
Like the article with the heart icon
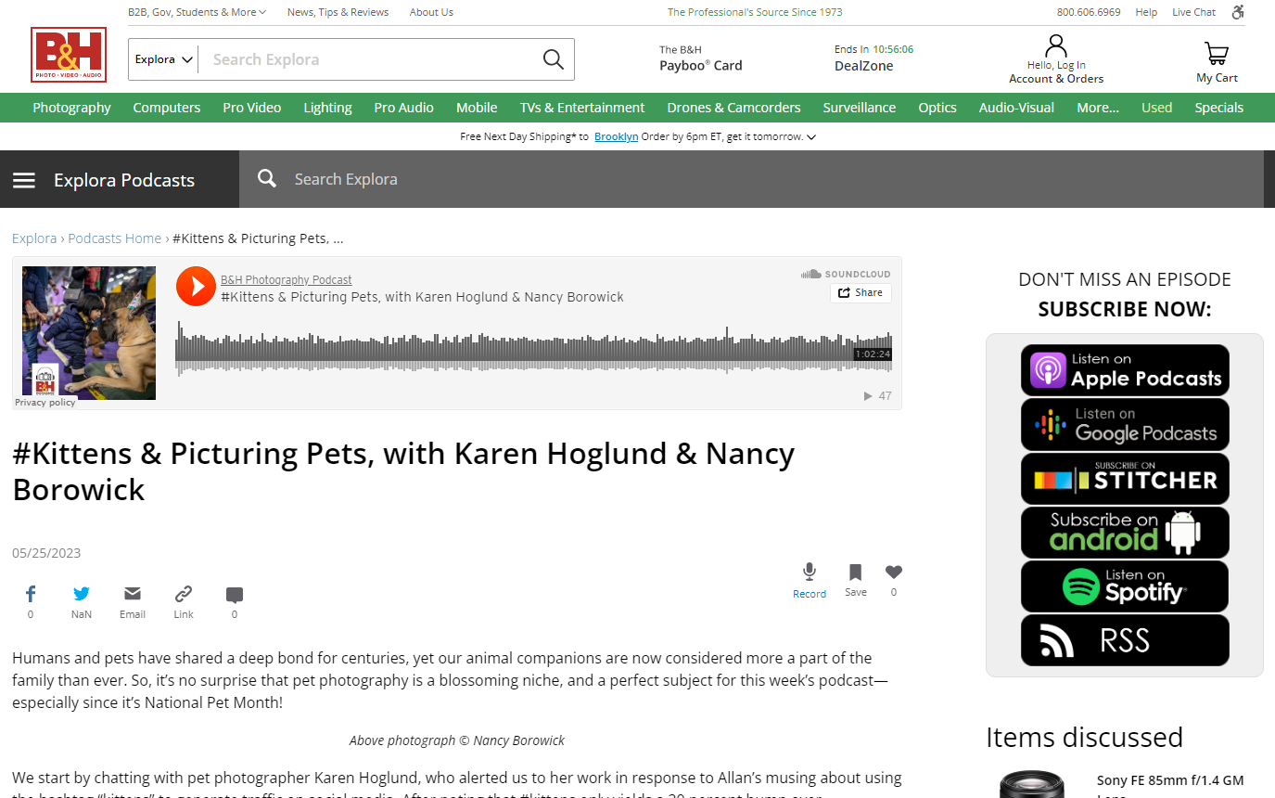894,572
